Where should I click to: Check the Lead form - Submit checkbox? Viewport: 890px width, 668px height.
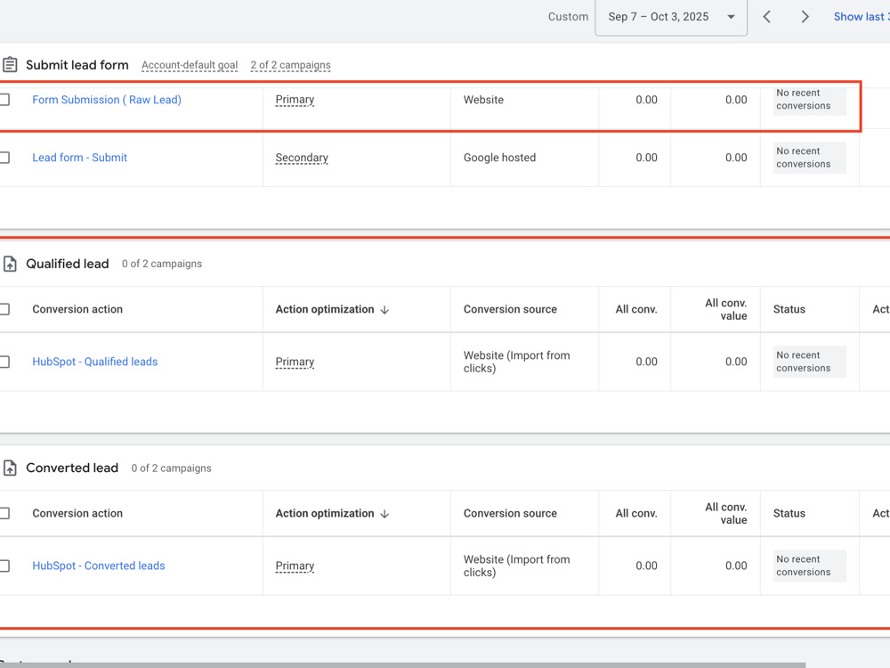pyautogui.click(x=4, y=158)
